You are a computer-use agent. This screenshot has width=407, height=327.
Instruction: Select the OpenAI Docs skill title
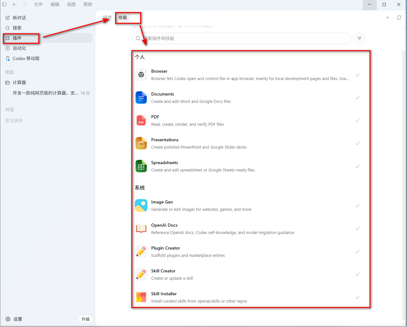pos(164,225)
